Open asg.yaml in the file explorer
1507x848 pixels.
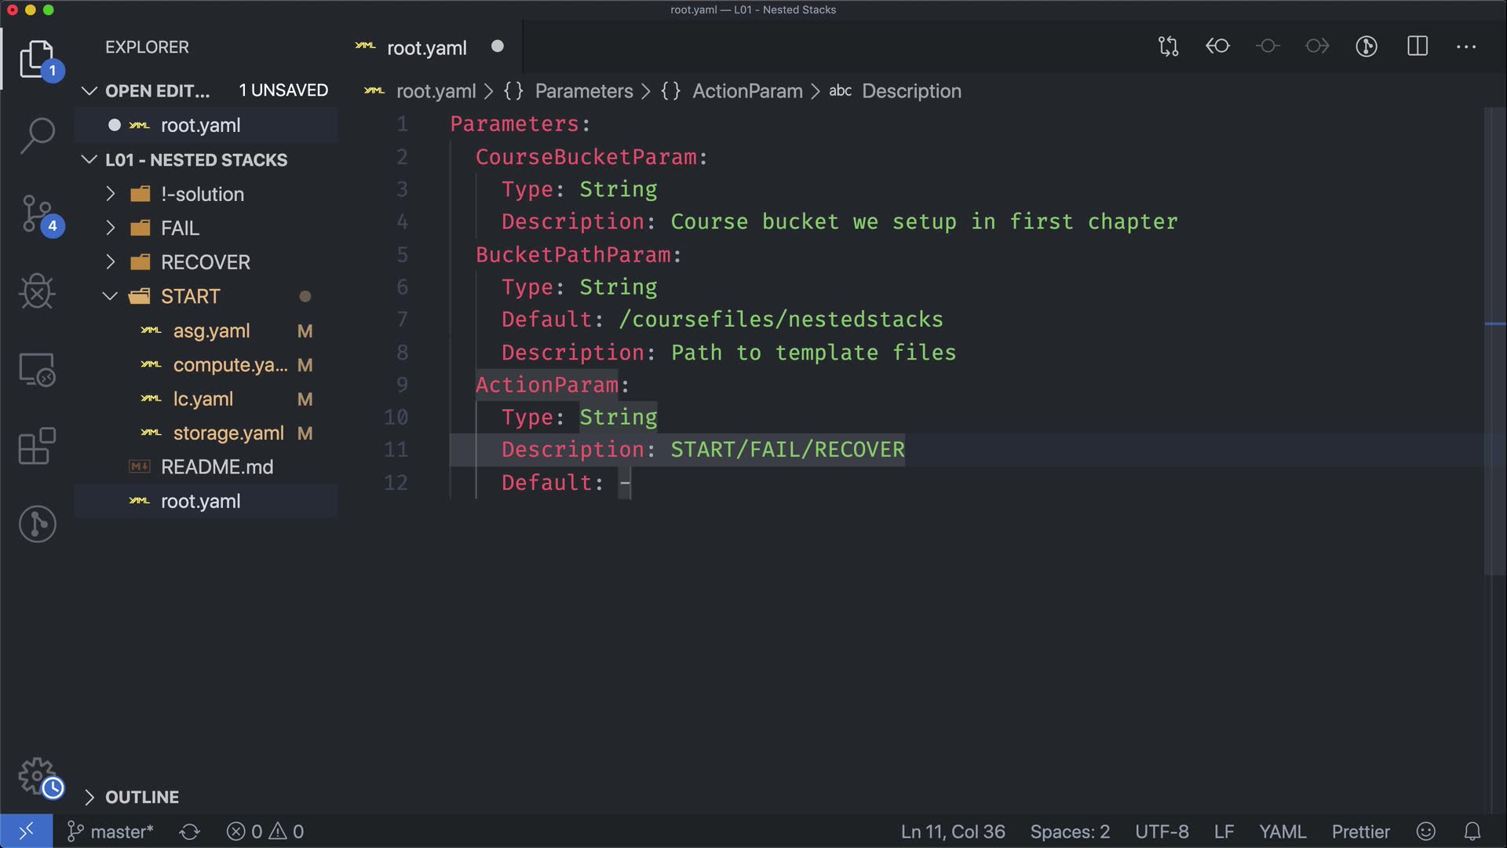tap(211, 331)
